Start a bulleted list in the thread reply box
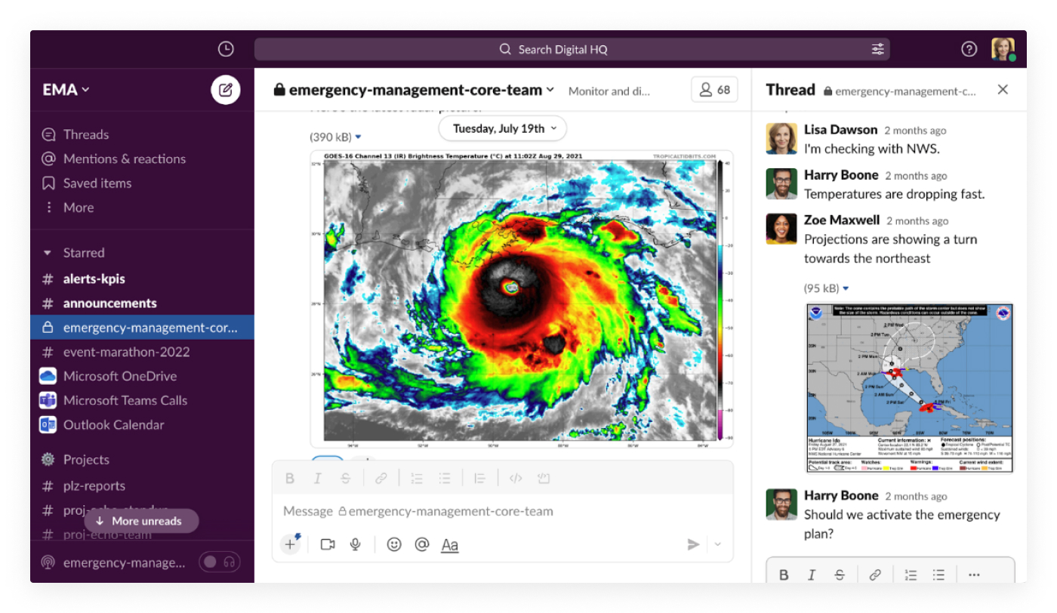This screenshot has width=1057, height=613. [x=938, y=574]
